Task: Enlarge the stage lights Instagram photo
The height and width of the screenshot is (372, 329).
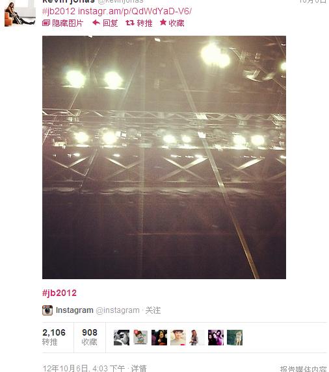Action: [164, 157]
